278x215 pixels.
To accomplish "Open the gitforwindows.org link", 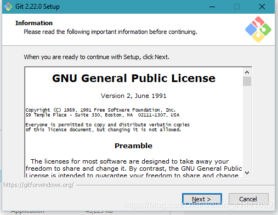I will (38, 185).
